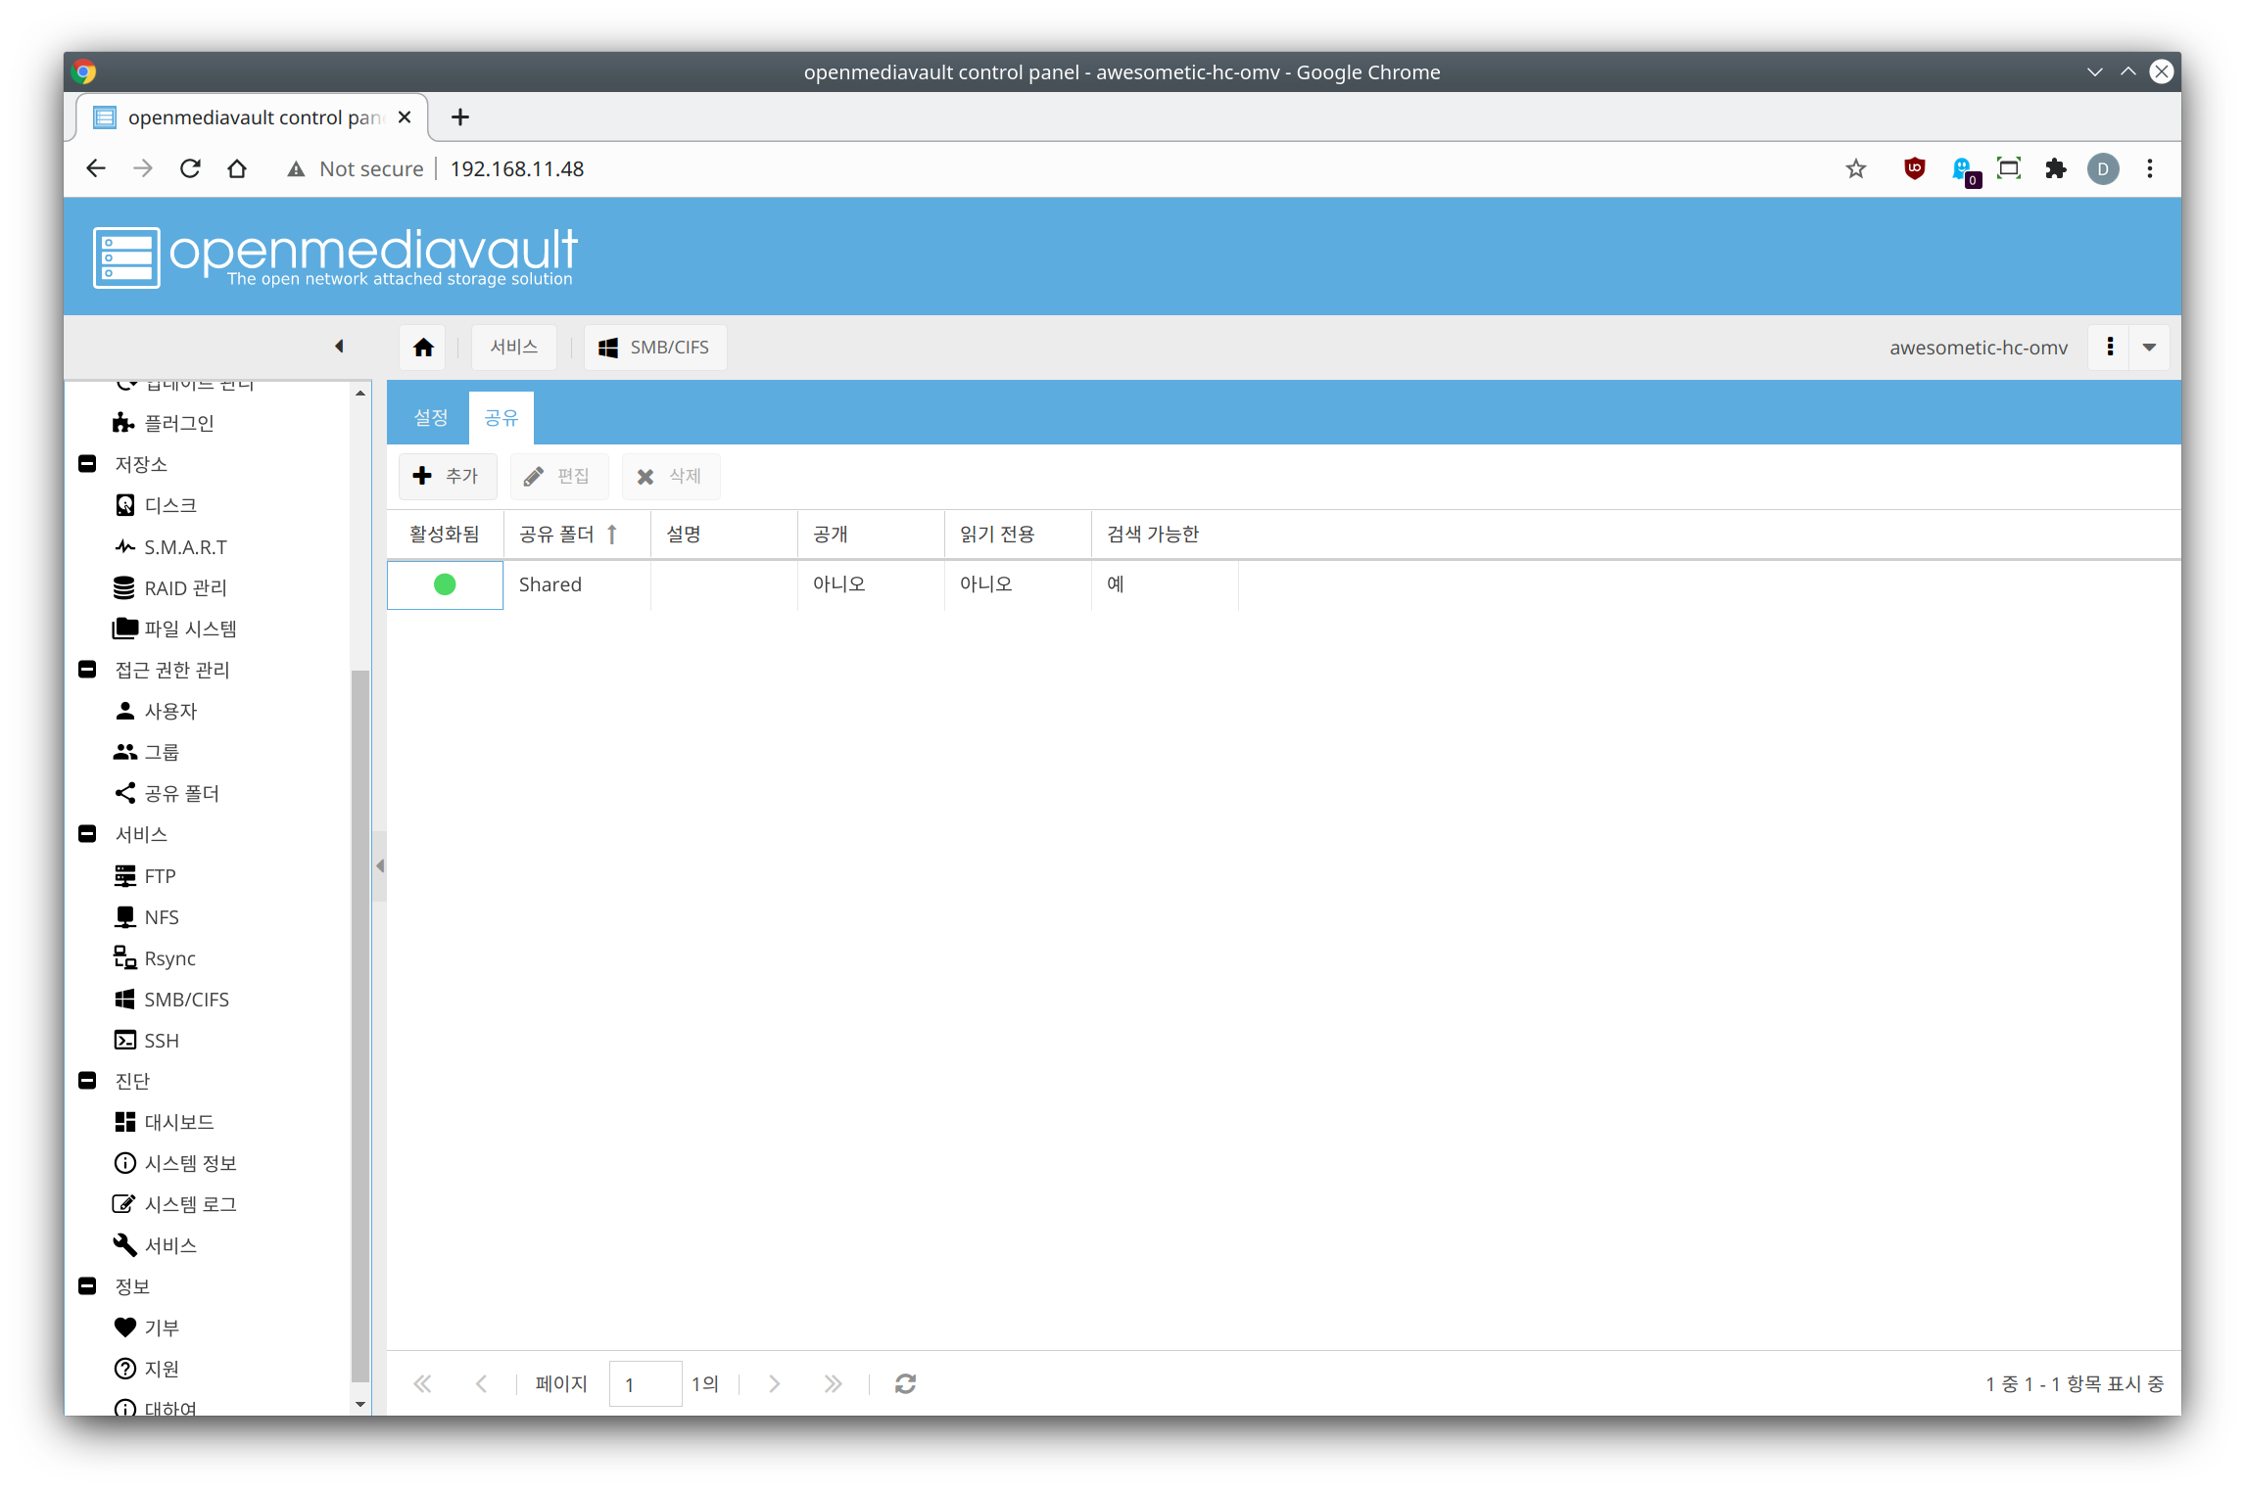Open 사용자 users page

157,711
